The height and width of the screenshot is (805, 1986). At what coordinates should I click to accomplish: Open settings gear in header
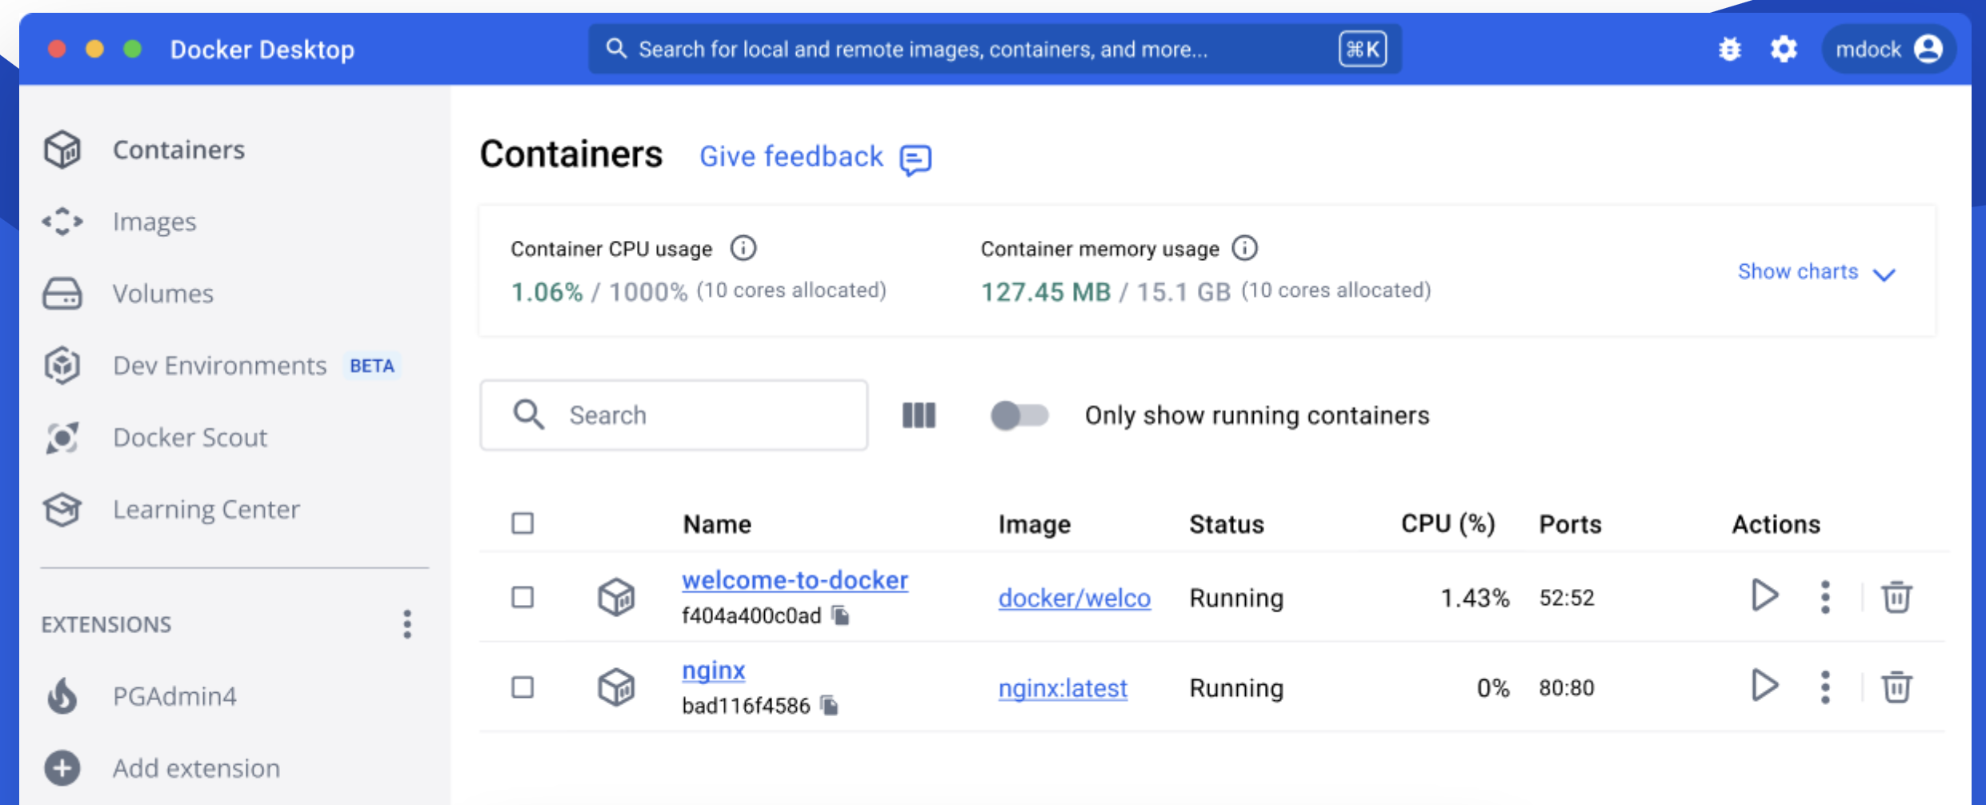tap(1784, 50)
